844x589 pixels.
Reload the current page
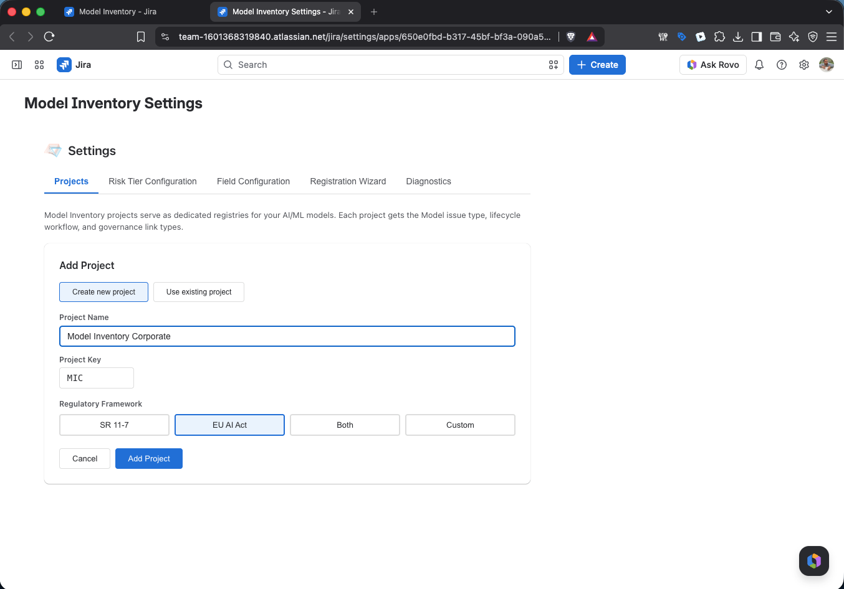coord(49,37)
